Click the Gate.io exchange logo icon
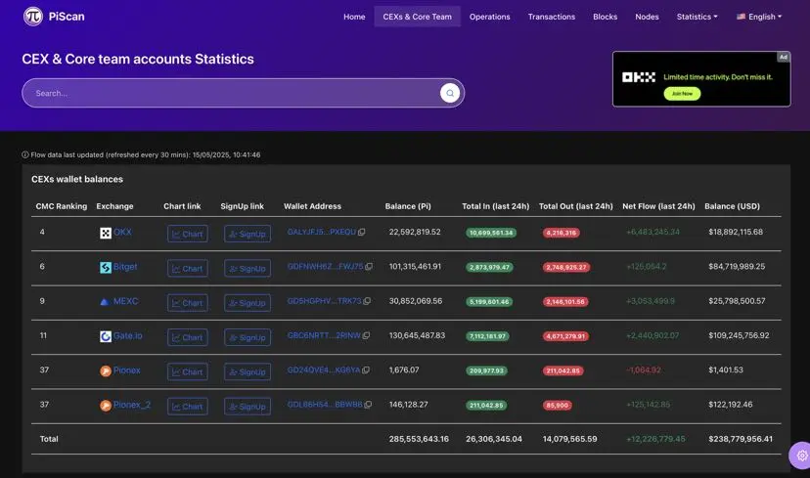The width and height of the screenshot is (810, 478). click(x=106, y=336)
